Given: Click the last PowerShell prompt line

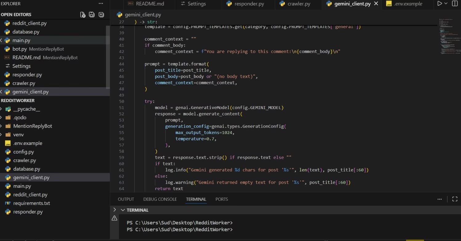Looking at the screenshot, I should [x=180, y=230].
